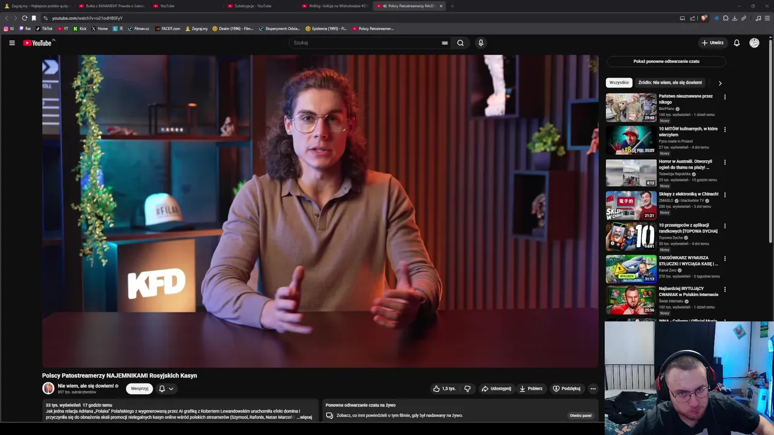Click the Podziękuj thanks button
The width and height of the screenshot is (774, 435).
tap(567, 388)
